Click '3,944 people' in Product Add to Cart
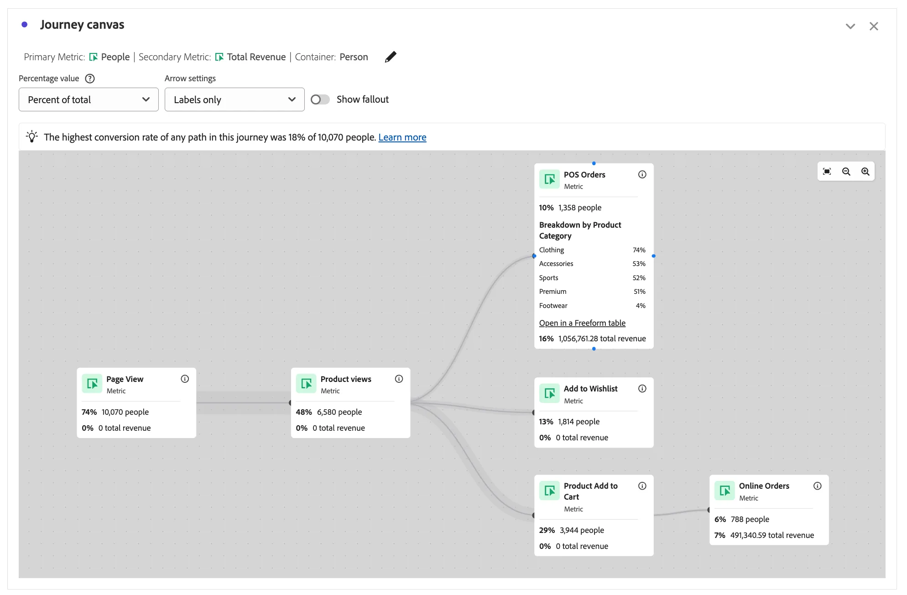Viewport: 907px width, 595px height. point(582,530)
